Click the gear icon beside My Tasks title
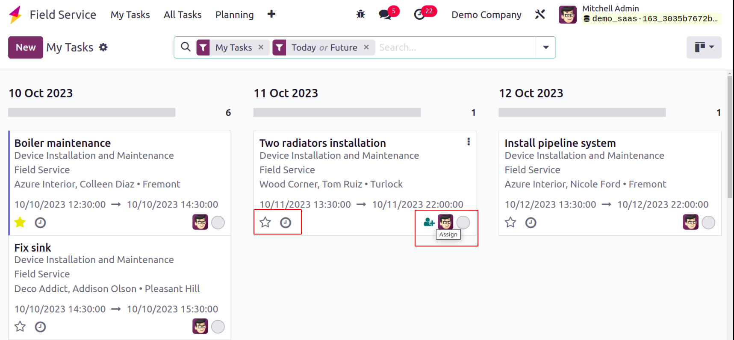This screenshot has width=734, height=340. point(103,47)
